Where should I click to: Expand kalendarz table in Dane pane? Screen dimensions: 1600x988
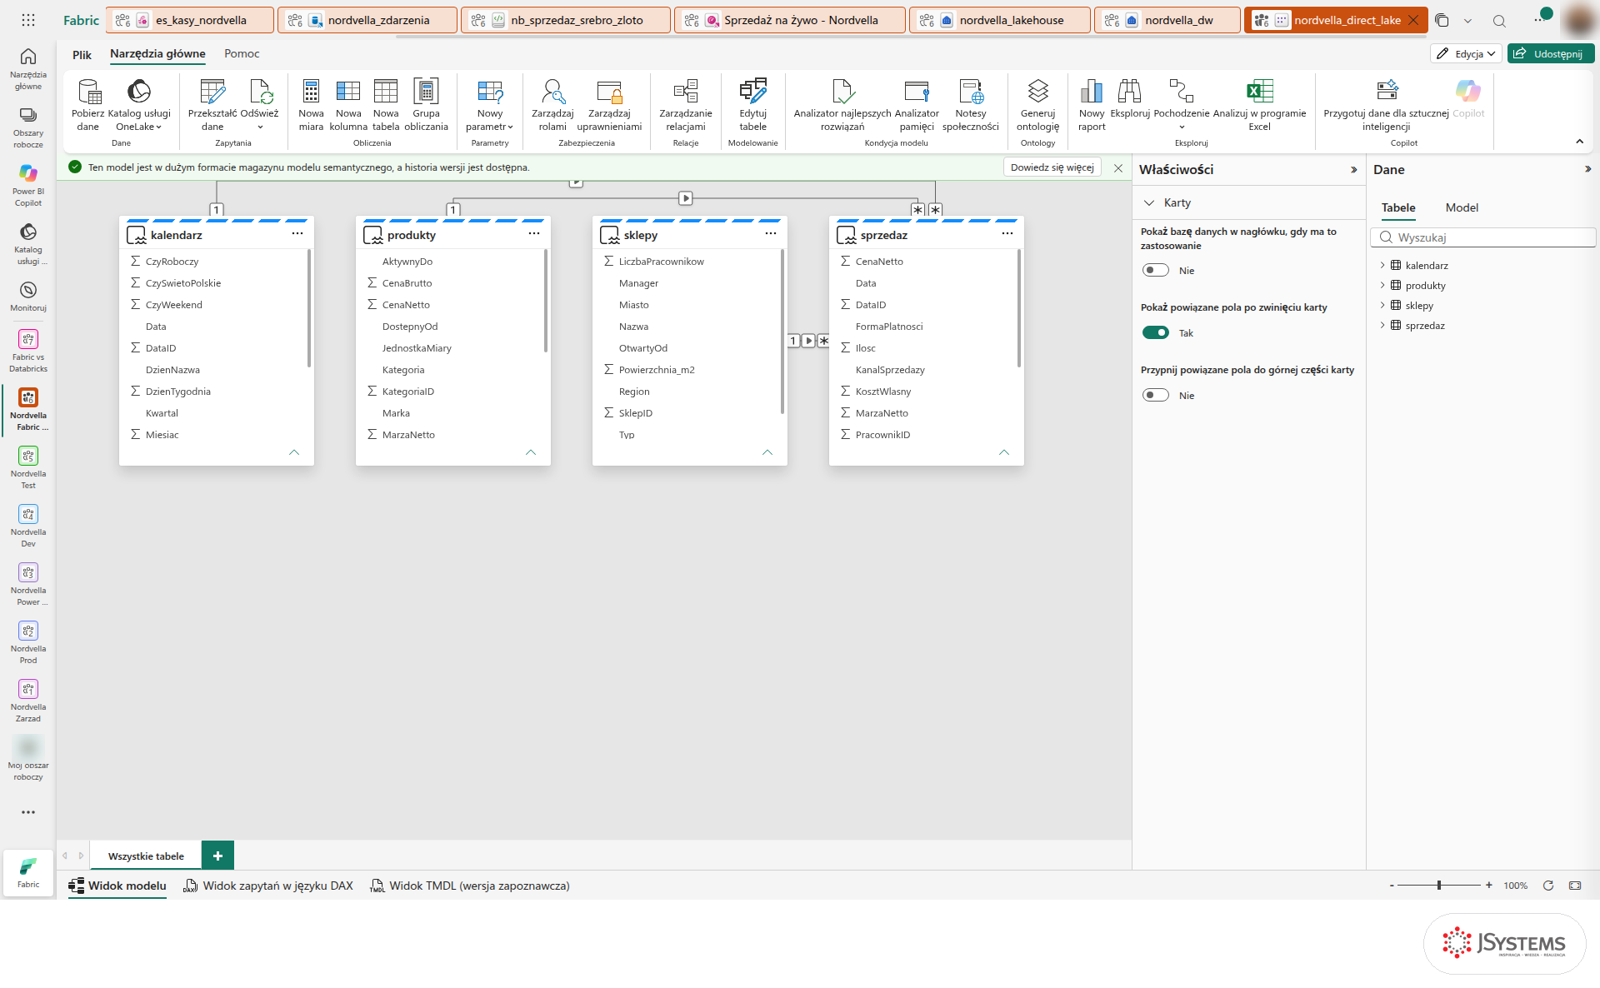pos(1382,265)
